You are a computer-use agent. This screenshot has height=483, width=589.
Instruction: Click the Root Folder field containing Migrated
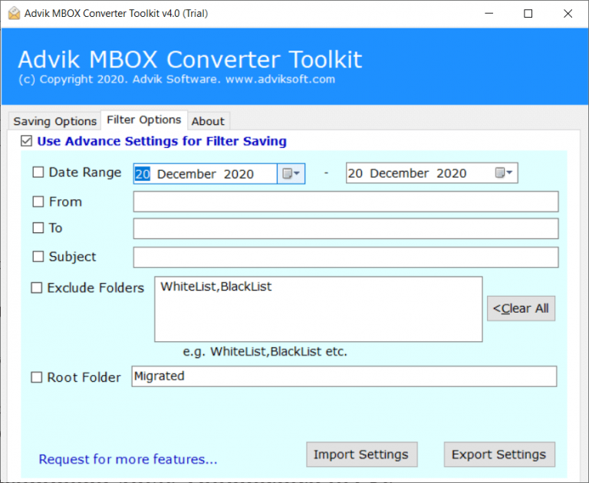344,376
